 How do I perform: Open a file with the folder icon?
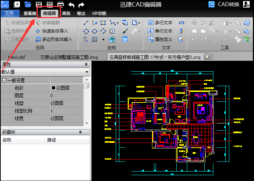pyautogui.click(x=28, y=5)
